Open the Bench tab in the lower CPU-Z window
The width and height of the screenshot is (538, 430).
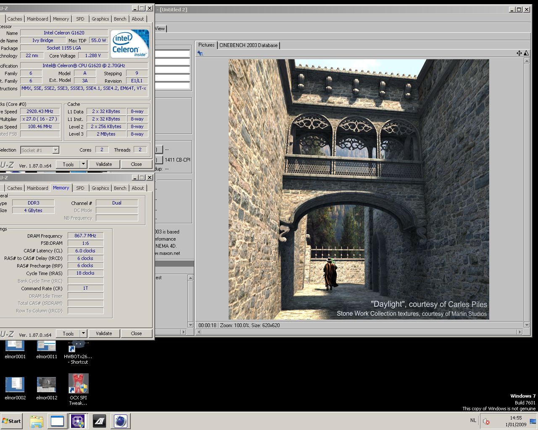120,188
